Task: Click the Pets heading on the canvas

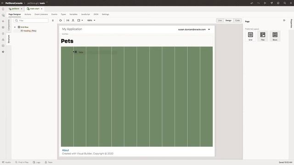Action: point(67,41)
